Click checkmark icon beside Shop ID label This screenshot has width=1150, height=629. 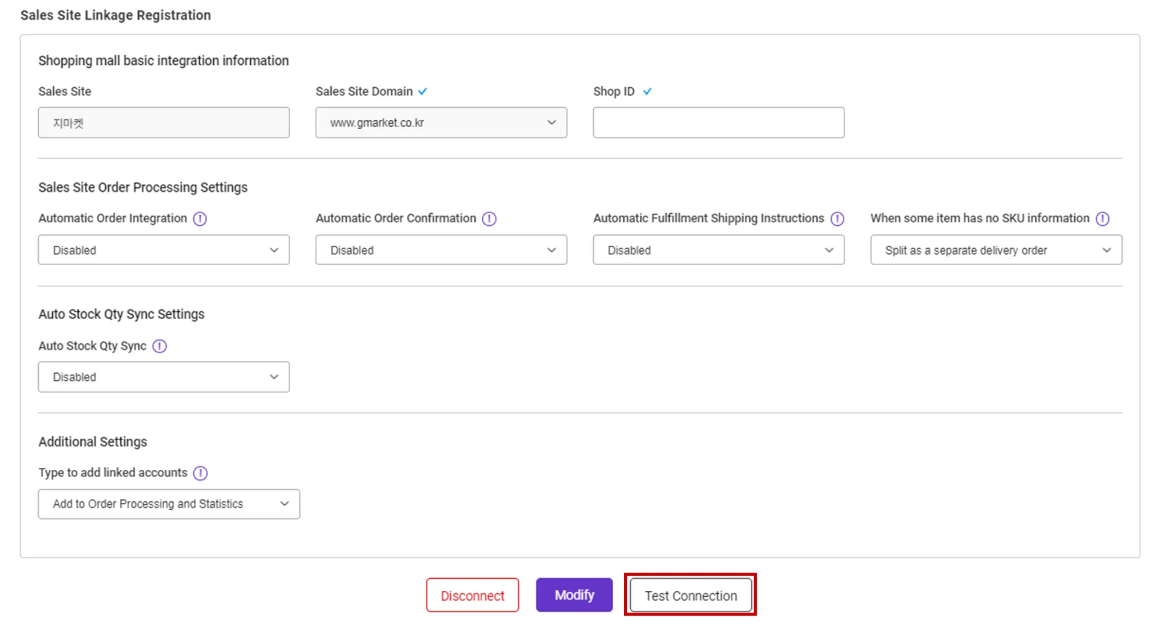tap(647, 91)
